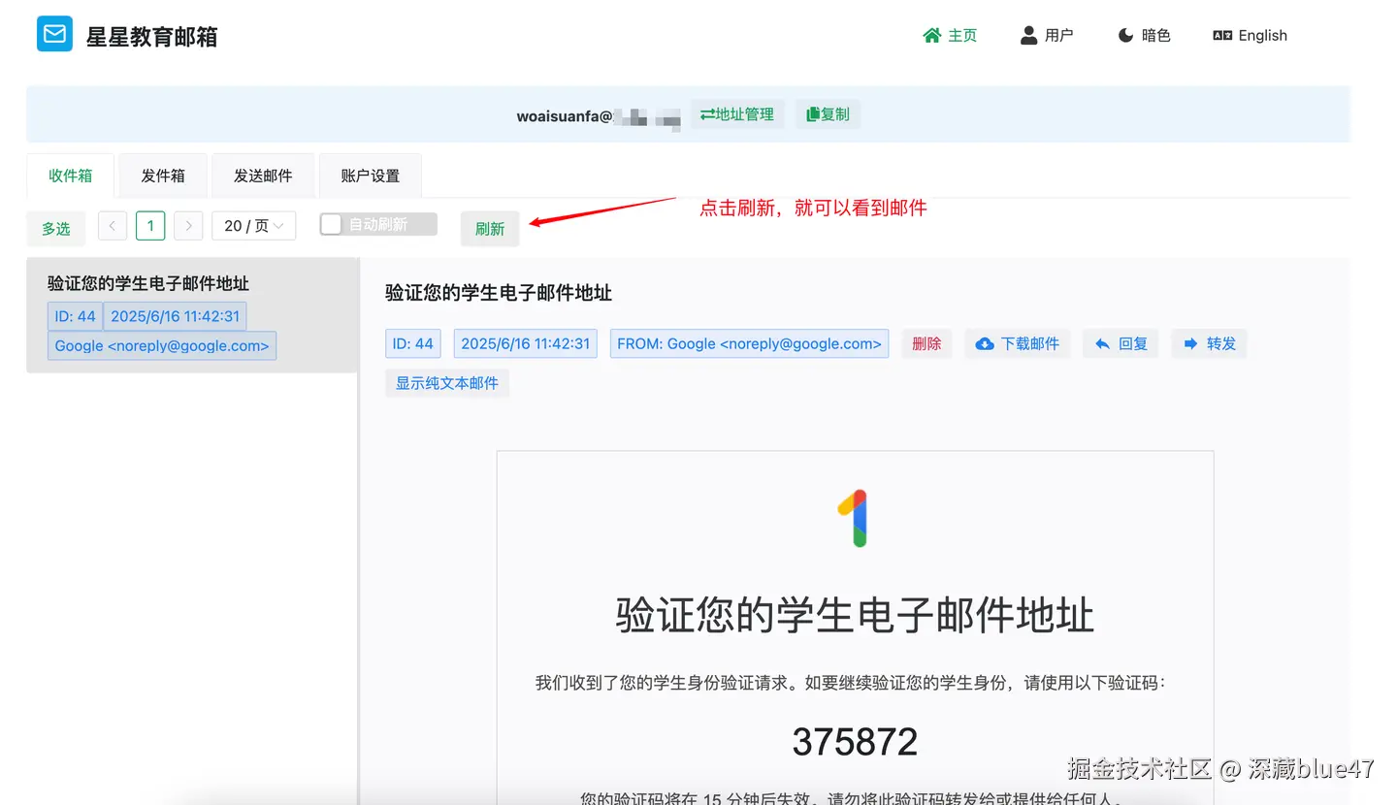Open the 账户设置 tab
The height and width of the screenshot is (805, 1397).
pos(371,176)
